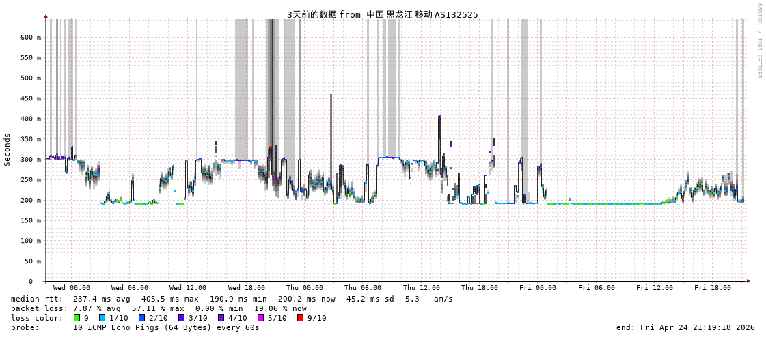Click the 600 m y-axis label
Screen dimensions: 766x337
pos(30,38)
